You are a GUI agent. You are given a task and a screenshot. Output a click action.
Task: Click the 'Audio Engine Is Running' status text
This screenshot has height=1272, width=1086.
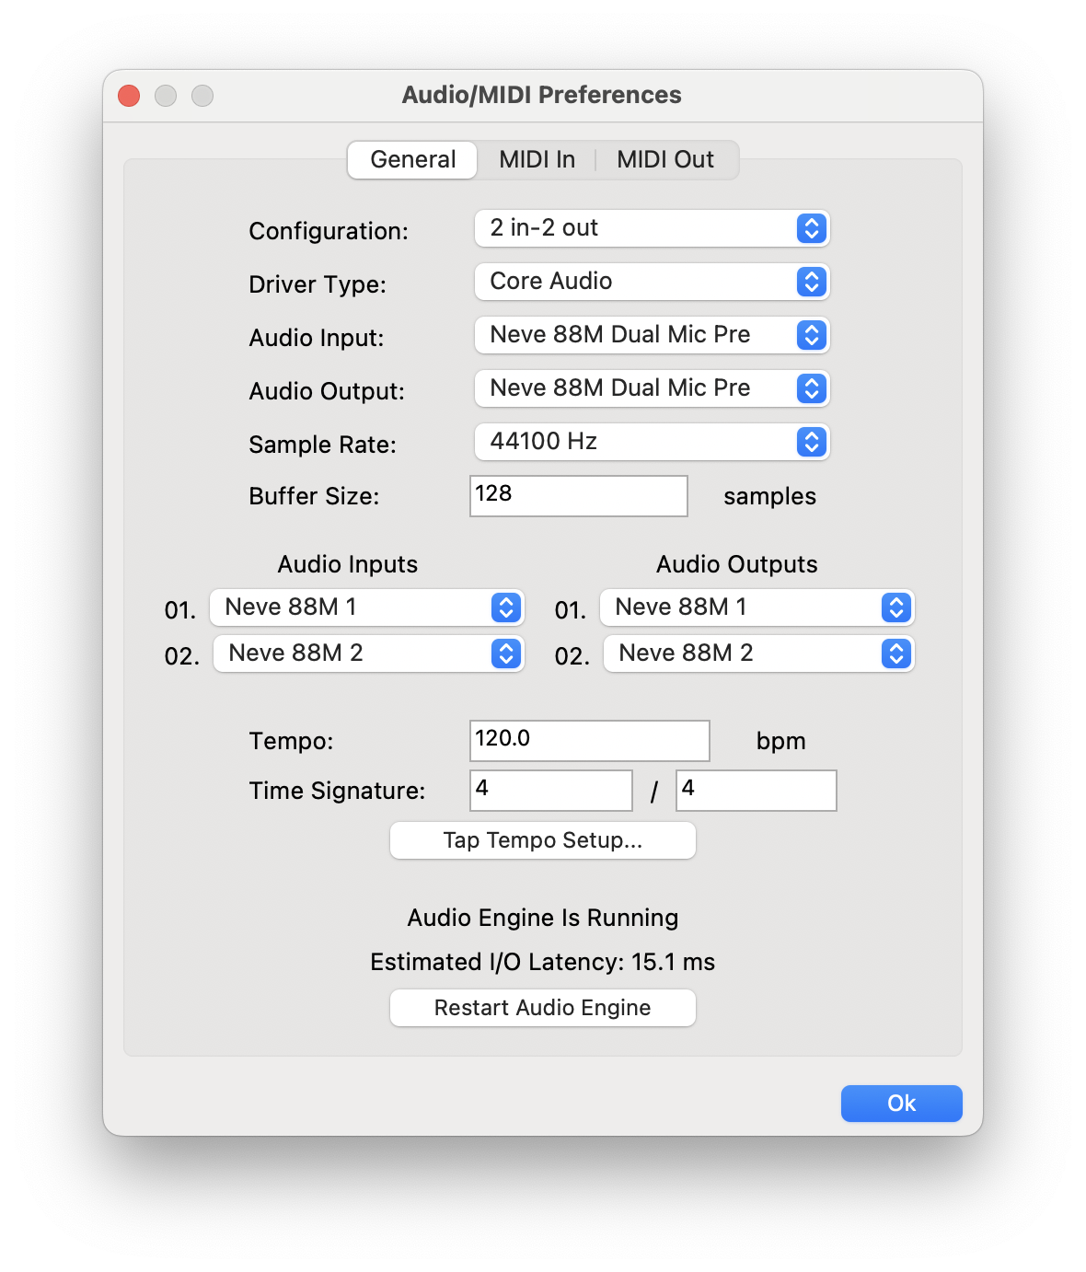(543, 918)
